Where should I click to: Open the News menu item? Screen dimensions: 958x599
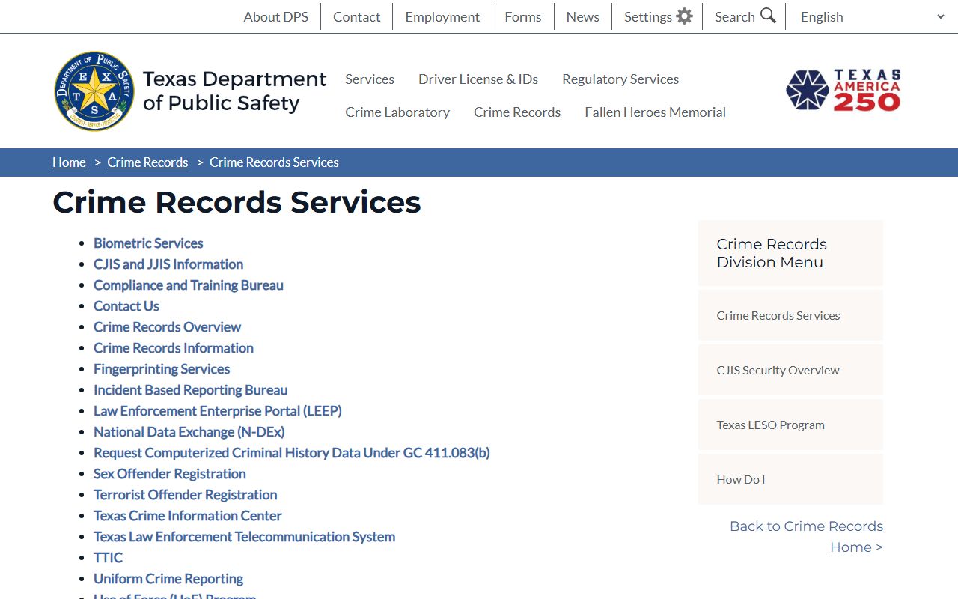point(583,16)
